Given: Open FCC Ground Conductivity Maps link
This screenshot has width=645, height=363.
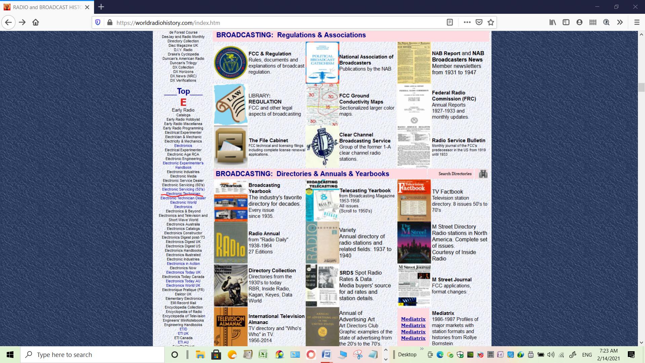Looking at the screenshot, I should point(361,99).
